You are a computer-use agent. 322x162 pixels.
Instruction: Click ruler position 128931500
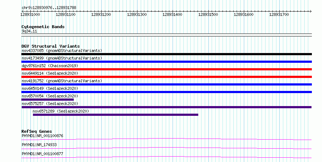(208, 14)
